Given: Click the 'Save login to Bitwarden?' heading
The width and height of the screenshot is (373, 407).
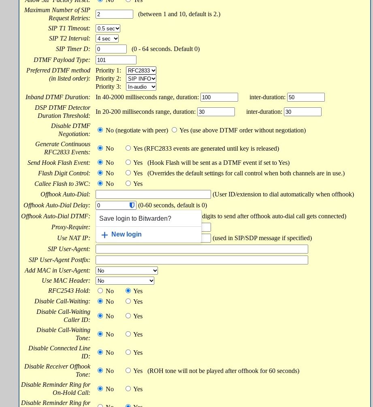Looking at the screenshot, I should tap(135, 219).
